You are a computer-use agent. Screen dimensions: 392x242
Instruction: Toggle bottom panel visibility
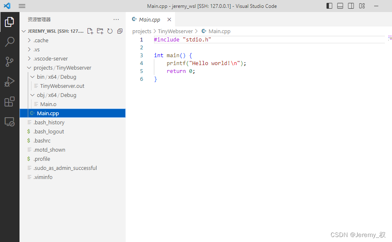pos(340,6)
